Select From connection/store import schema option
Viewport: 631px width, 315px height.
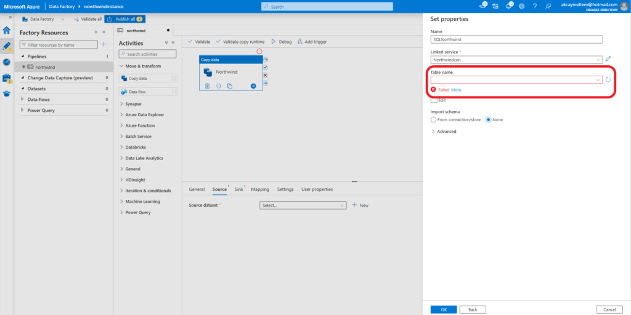pos(434,119)
